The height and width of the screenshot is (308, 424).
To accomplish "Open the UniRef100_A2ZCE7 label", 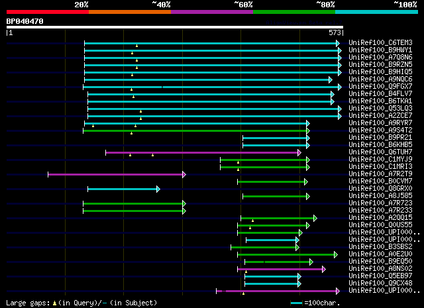I will [x=380, y=116].
